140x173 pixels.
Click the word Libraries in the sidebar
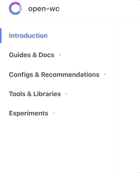click(x=47, y=94)
